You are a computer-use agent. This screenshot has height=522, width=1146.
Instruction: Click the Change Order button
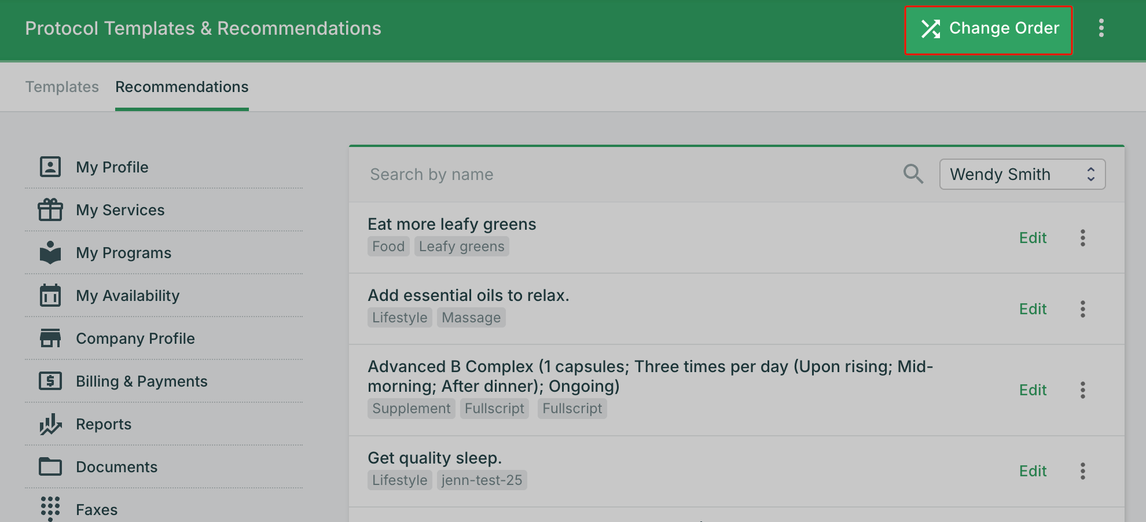pyautogui.click(x=989, y=30)
